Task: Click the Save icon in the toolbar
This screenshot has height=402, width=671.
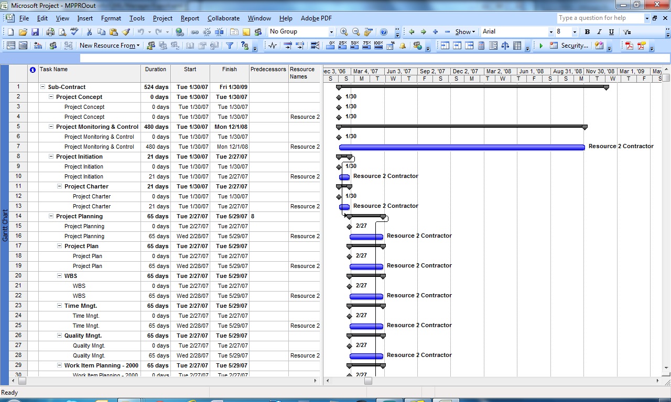Action: click(35, 32)
